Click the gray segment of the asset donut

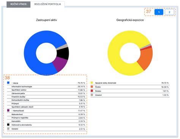click(62, 47)
